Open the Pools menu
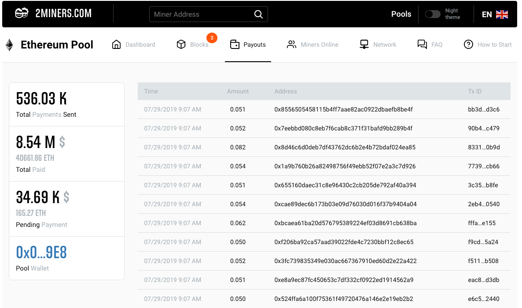This screenshot has width=522, height=308. [401, 14]
